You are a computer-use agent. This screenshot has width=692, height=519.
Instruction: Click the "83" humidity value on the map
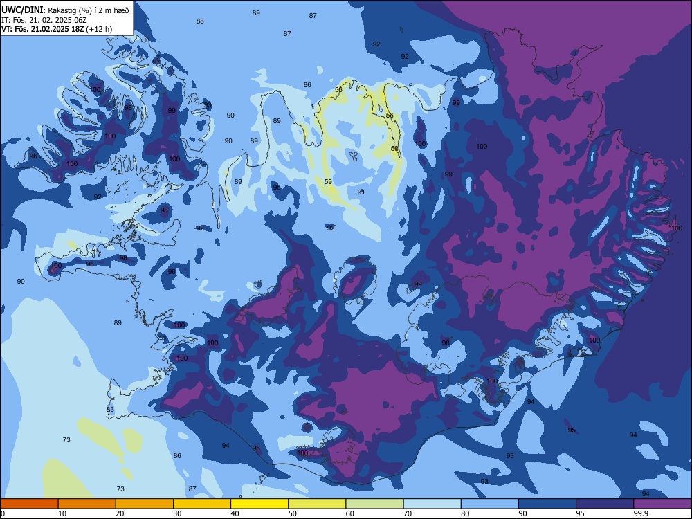click(110, 409)
